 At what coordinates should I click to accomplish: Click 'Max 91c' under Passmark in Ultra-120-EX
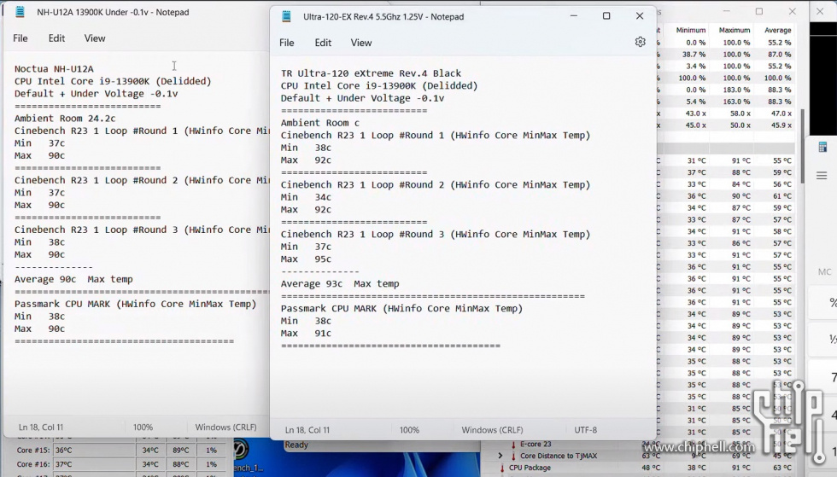tap(306, 334)
